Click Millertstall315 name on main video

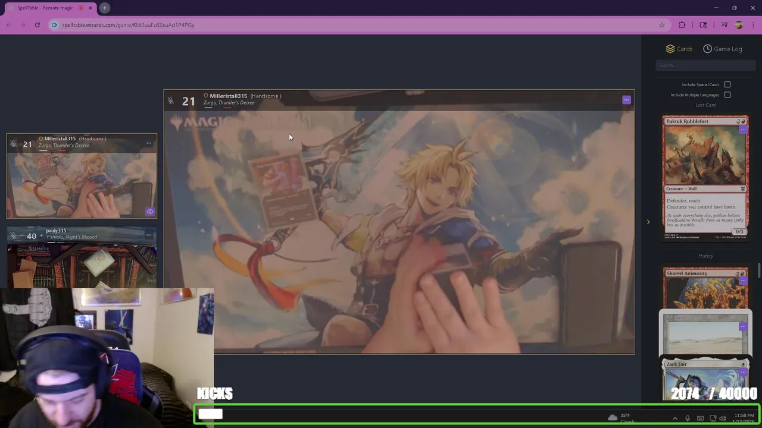tap(228, 96)
